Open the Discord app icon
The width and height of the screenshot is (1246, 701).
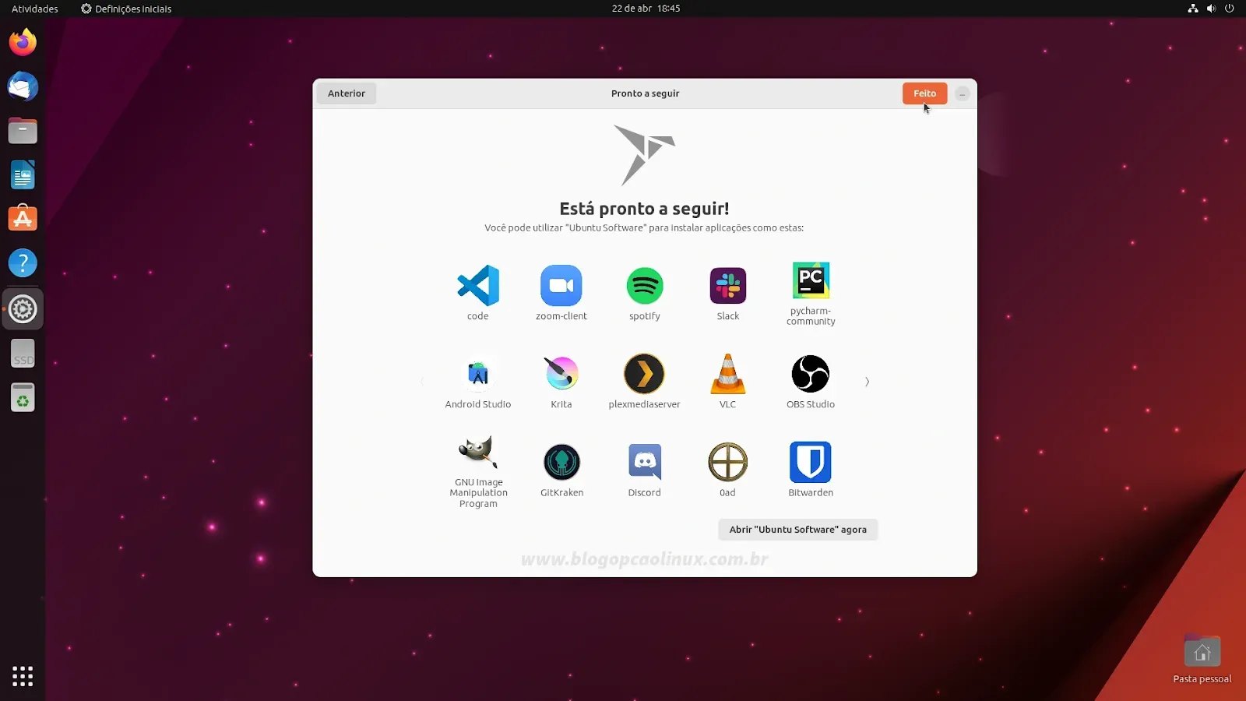click(645, 462)
